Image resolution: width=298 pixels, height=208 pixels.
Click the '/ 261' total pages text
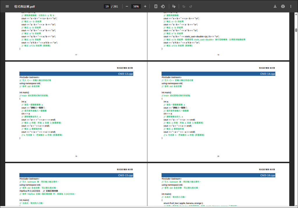[x=115, y=6]
